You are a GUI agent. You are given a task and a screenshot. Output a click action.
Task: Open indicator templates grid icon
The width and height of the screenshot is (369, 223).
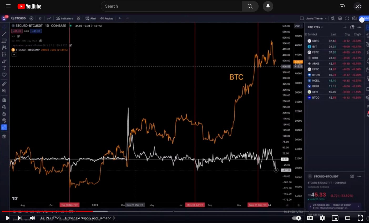pos(78,18)
